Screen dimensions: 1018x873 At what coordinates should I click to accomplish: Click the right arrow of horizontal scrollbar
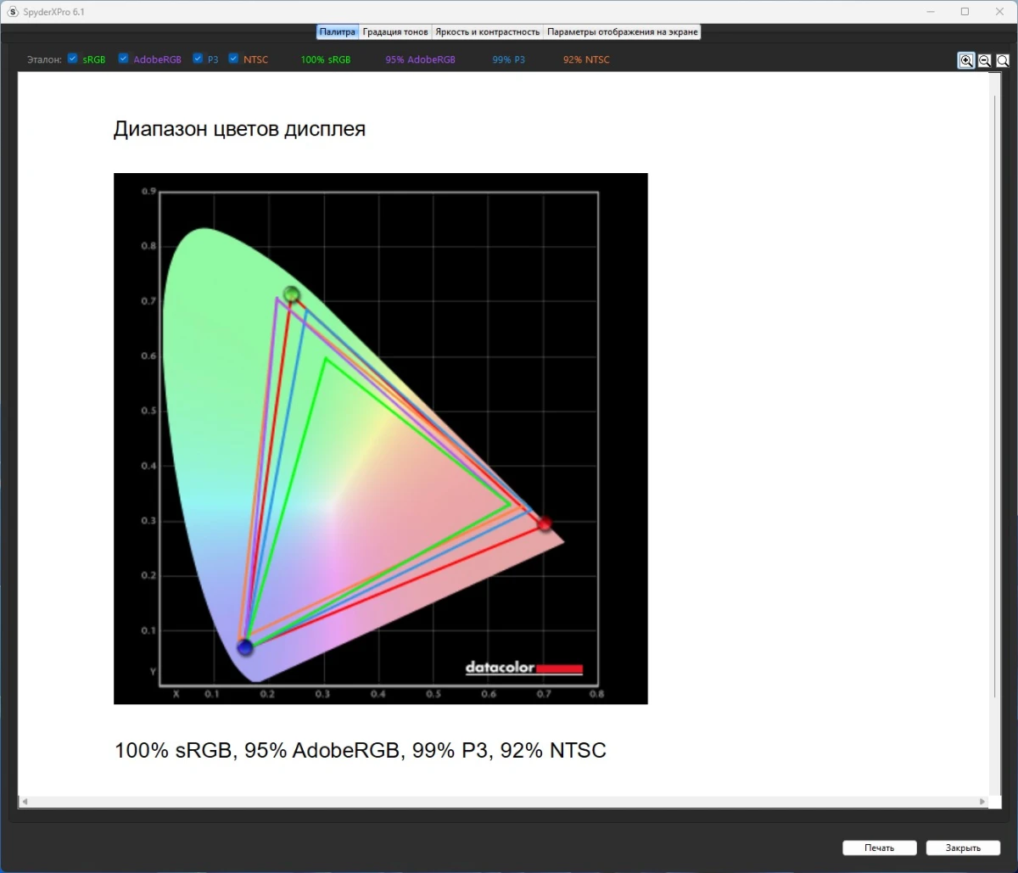[983, 801]
